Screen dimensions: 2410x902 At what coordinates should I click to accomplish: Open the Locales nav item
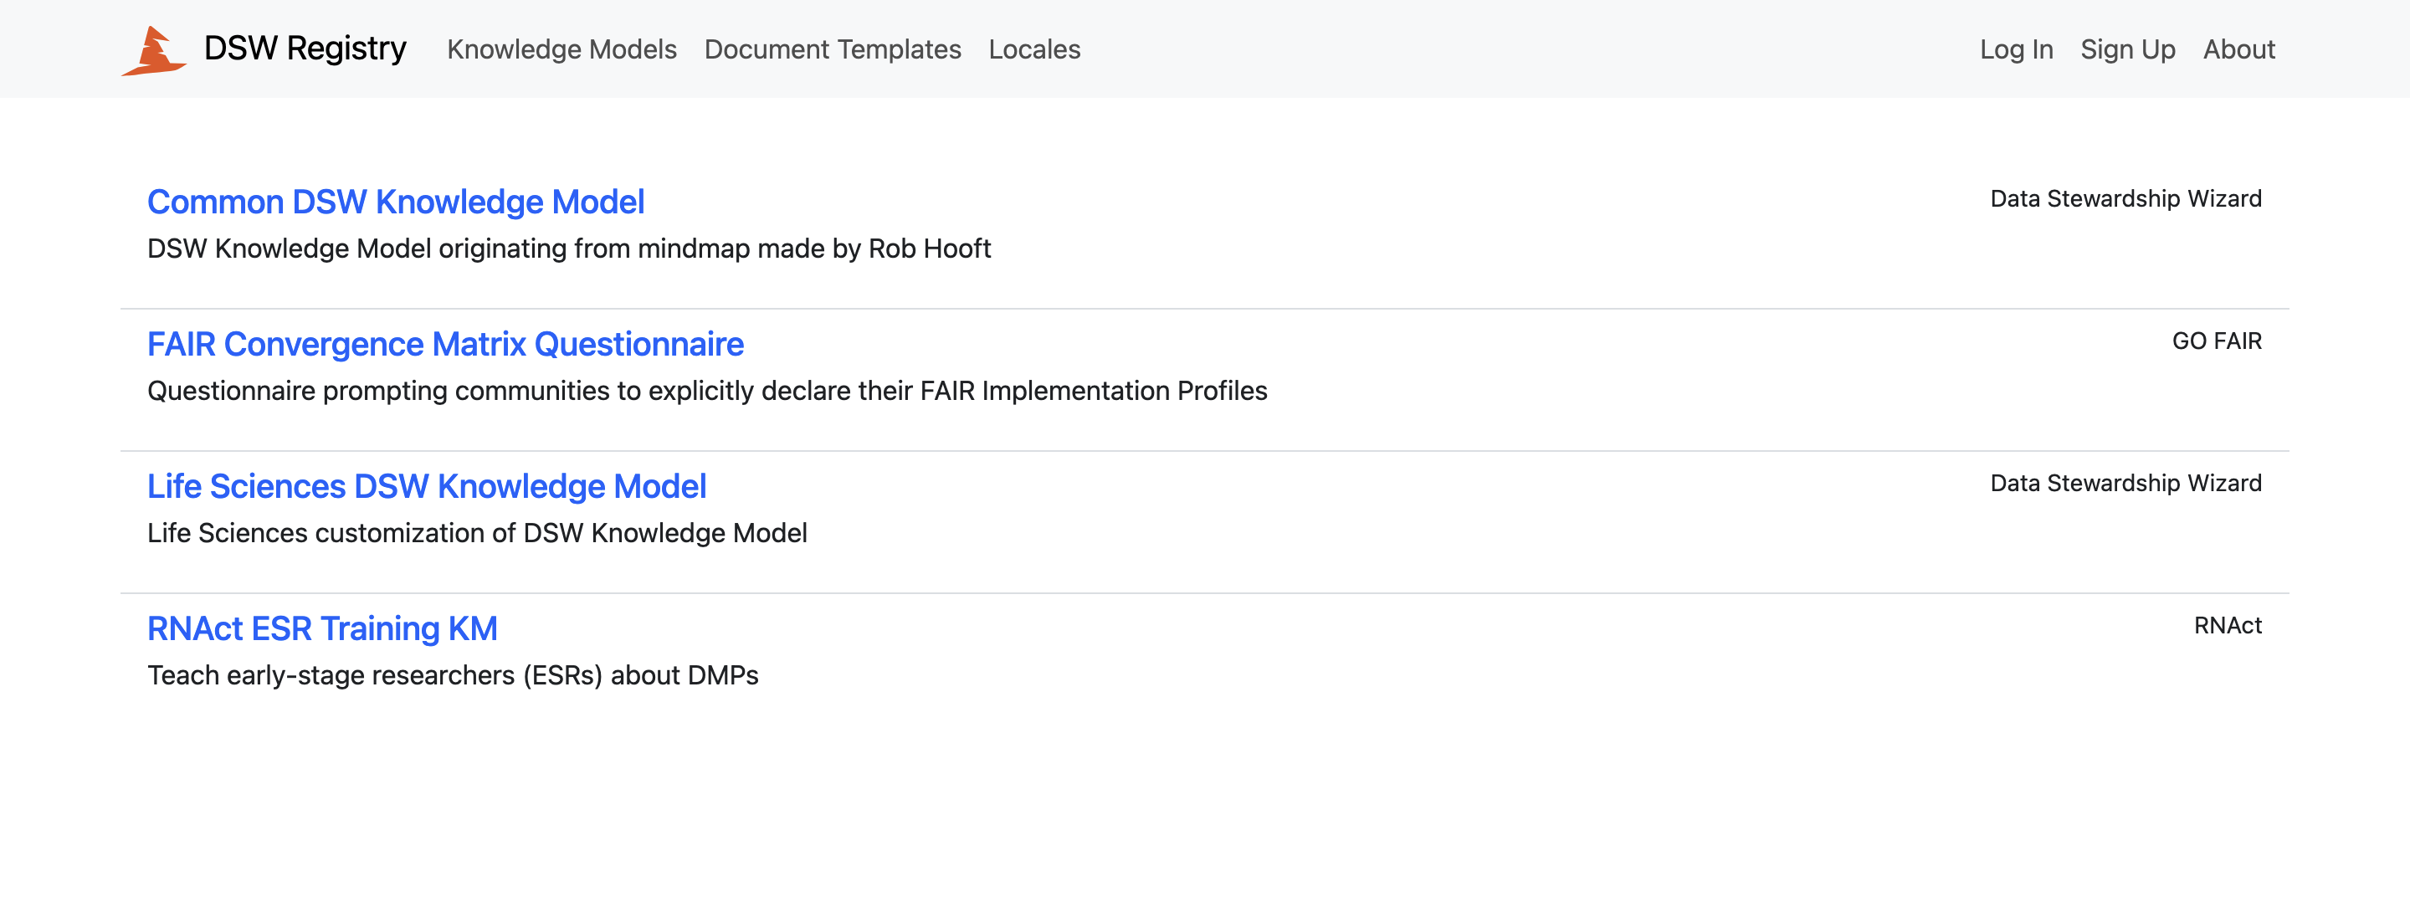point(1033,49)
